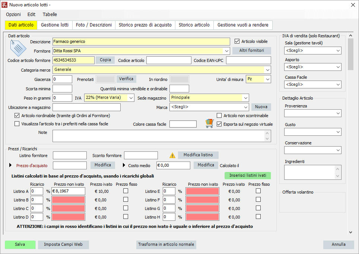Click Listino A prezzo non ivato field
359x254 pixels.
point(69,191)
